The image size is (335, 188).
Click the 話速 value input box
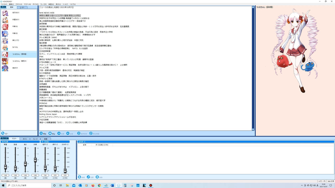15,175
